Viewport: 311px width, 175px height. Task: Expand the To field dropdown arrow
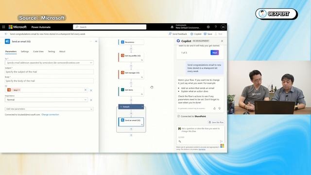tap(91, 63)
